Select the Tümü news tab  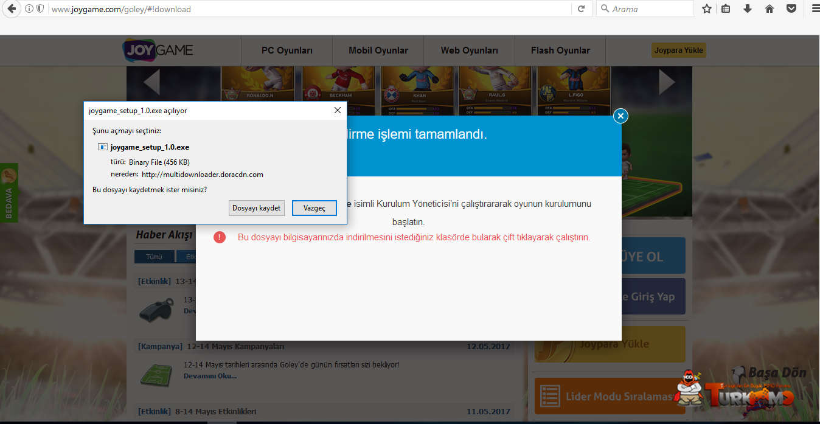click(155, 257)
